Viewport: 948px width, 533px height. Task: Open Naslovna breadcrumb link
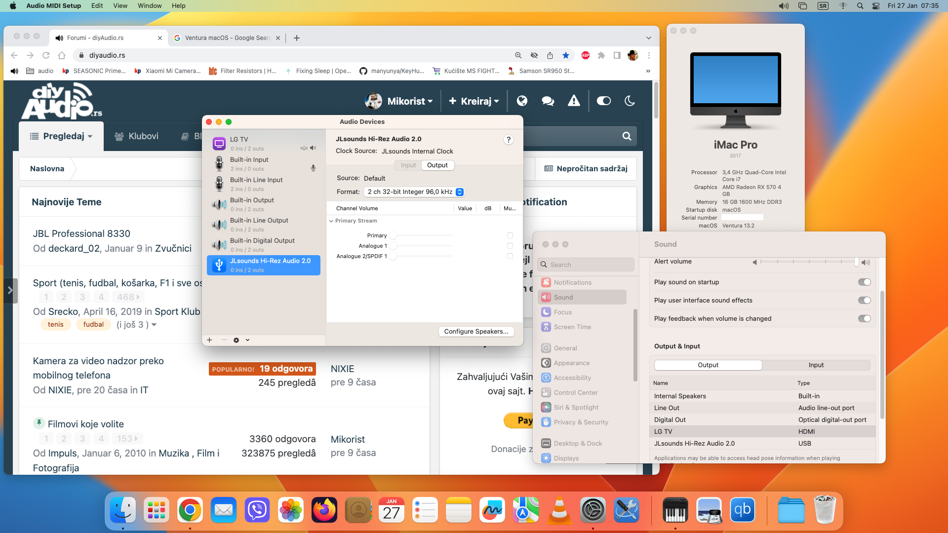47,169
